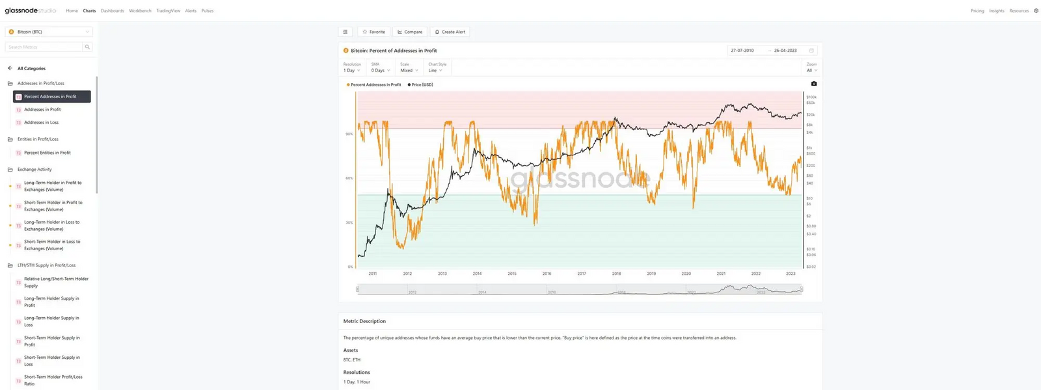Click the star Favorite button
The image size is (1041, 390).
tap(373, 32)
